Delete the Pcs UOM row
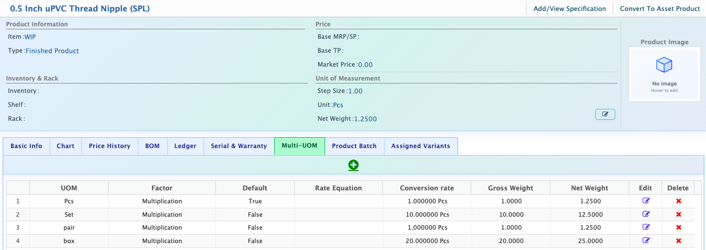 click(678, 201)
